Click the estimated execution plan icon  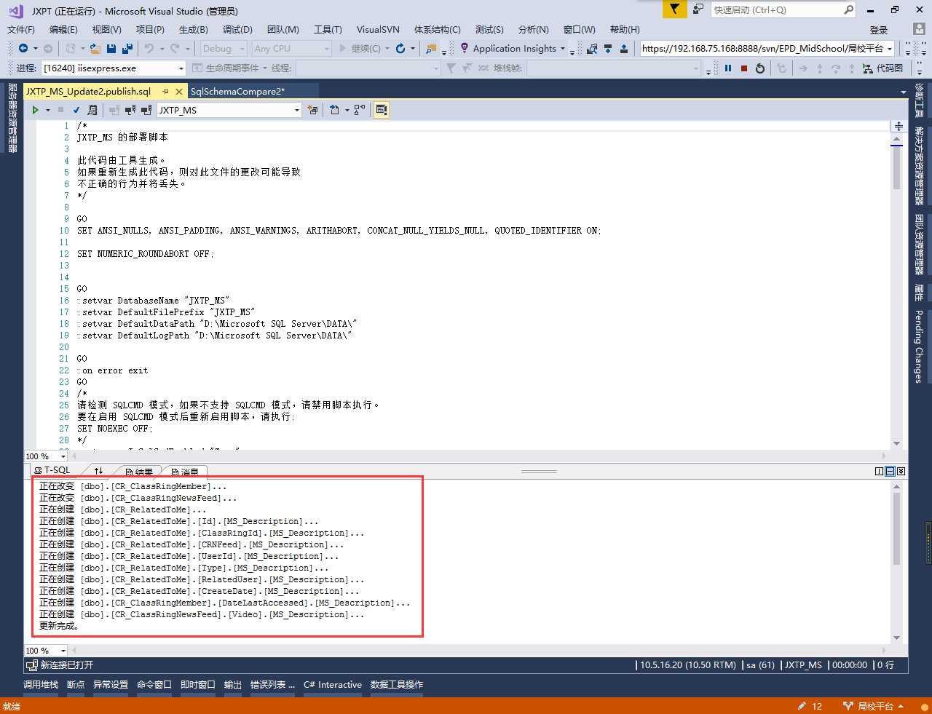92,110
